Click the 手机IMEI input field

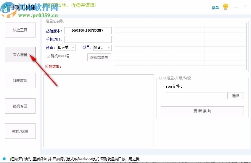pyautogui.click(x=88, y=39)
